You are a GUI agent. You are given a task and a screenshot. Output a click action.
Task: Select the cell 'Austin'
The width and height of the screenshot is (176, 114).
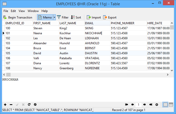(x=72, y=53)
